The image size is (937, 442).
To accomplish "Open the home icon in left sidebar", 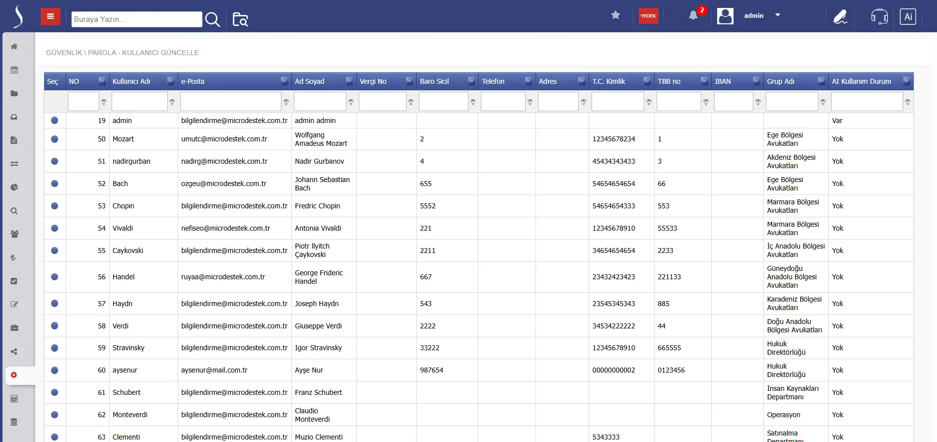I will [x=14, y=47].
